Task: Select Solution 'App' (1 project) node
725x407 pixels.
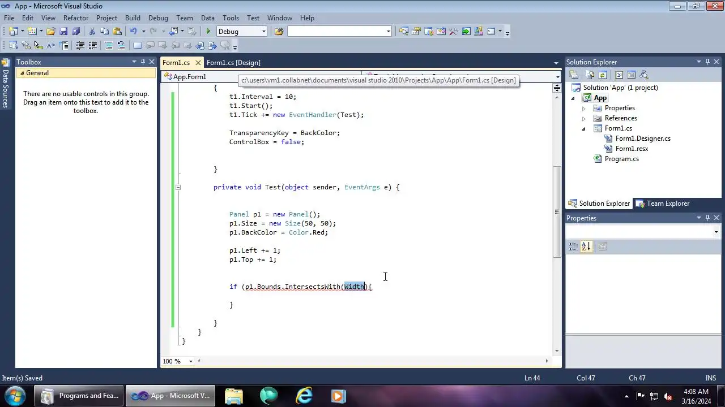Action: pos(620,88)
